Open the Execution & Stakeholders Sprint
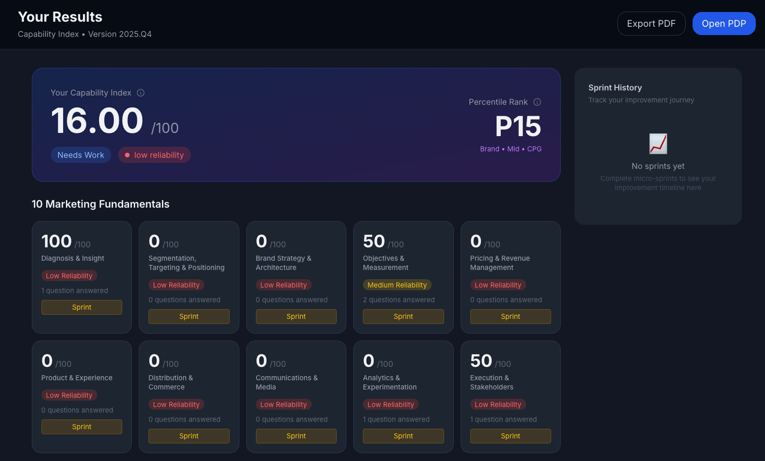 (510, 436)
